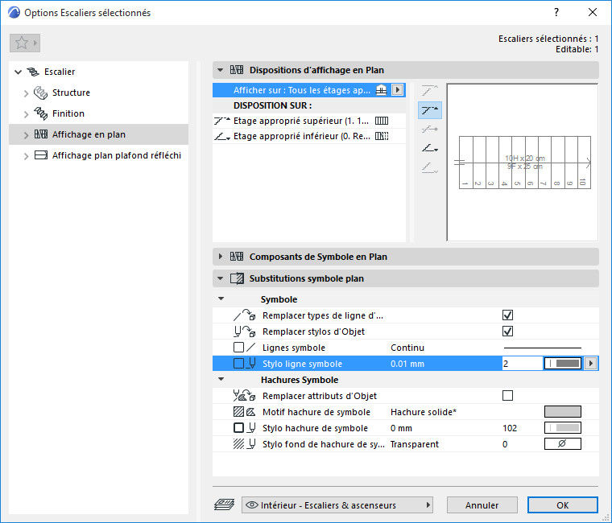Click the plafond réfléchi icon in the tree

coord(40,155)
